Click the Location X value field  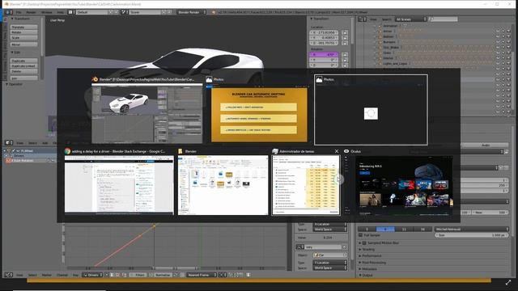(324, 32)
